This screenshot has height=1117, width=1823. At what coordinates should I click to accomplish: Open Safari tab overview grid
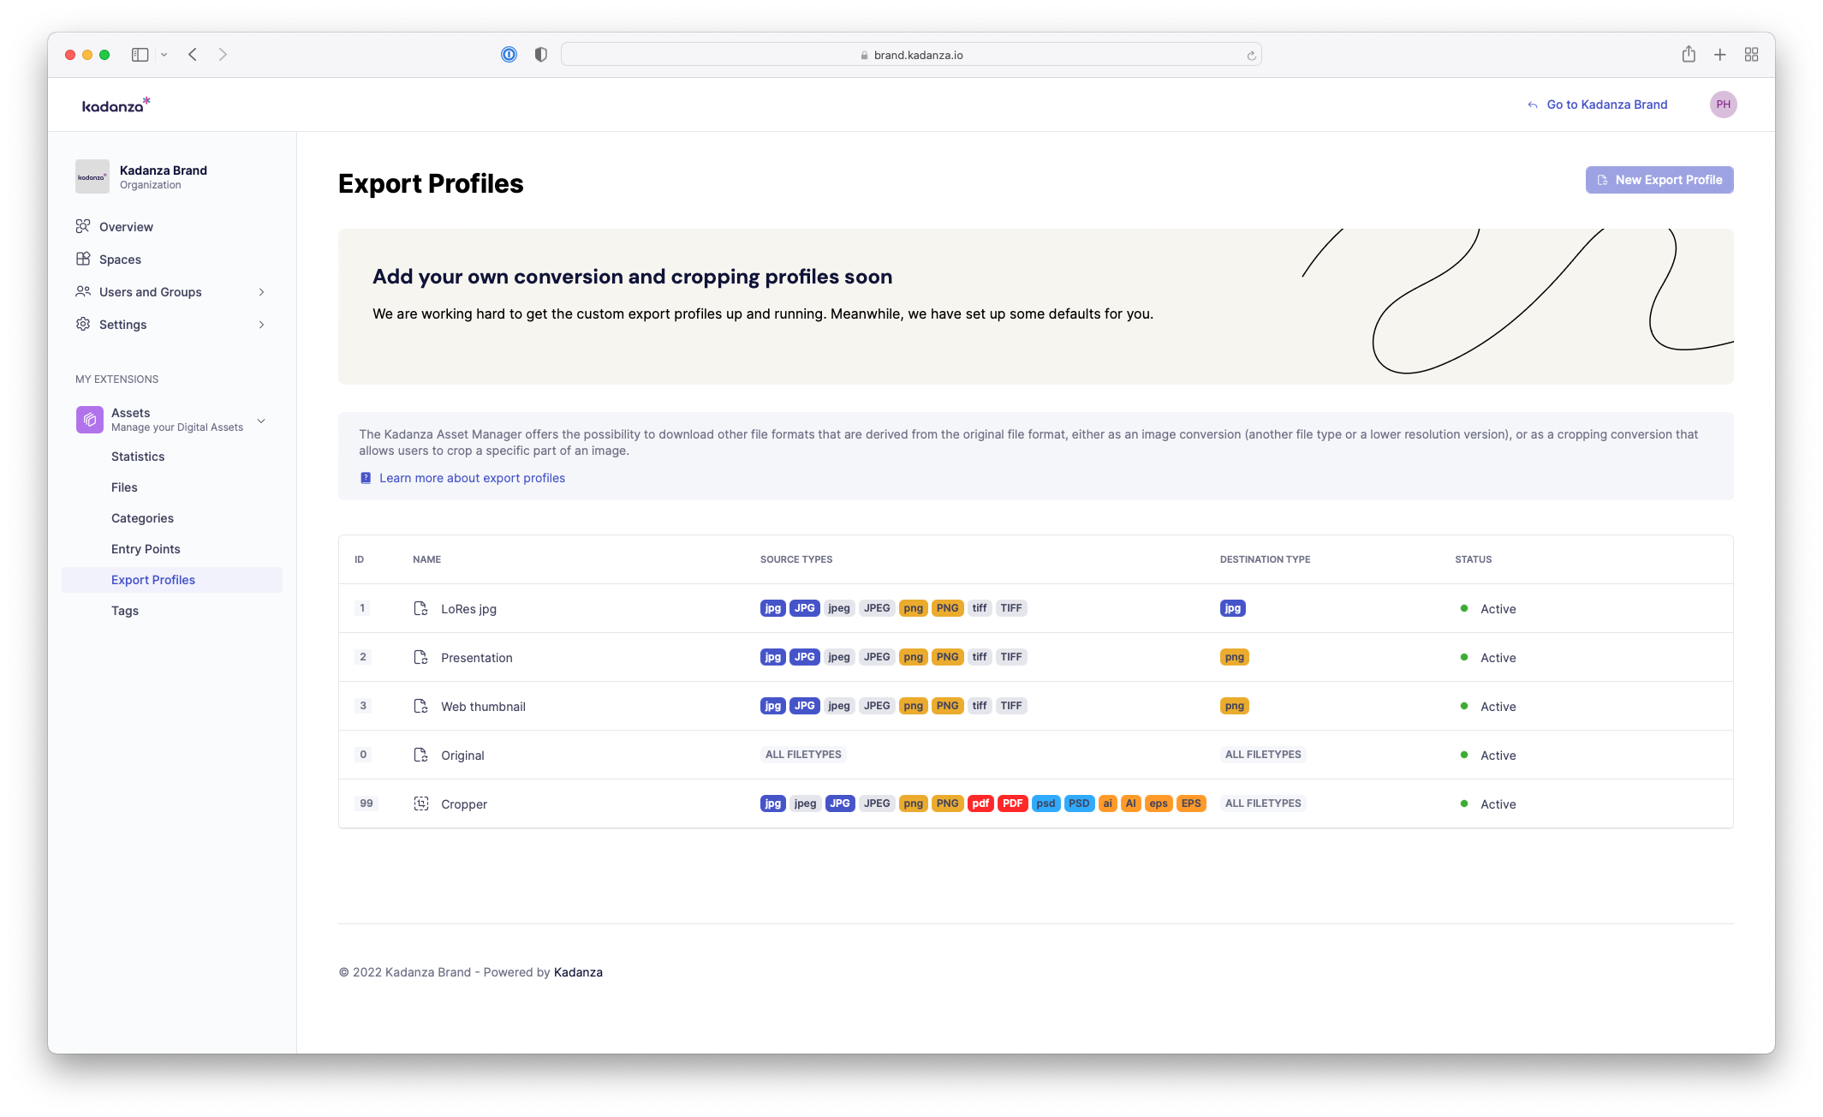(1751, 55)
